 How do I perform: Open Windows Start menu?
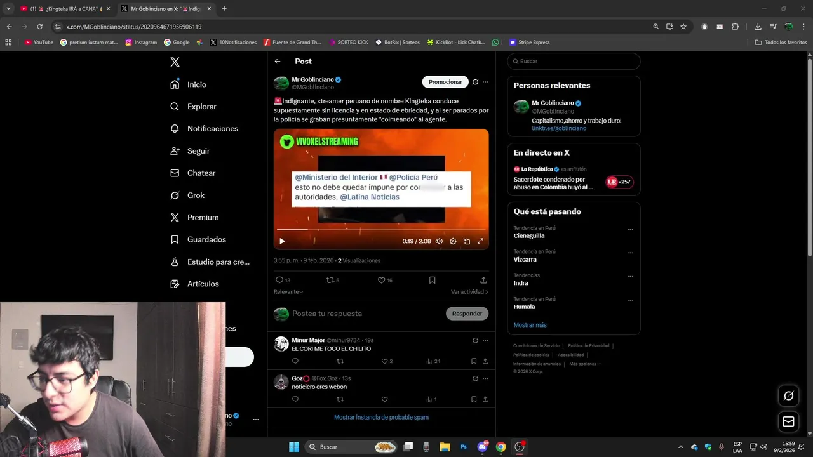294,447
